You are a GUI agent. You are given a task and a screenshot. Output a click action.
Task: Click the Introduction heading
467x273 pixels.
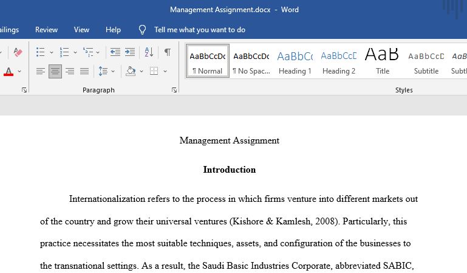230,170
